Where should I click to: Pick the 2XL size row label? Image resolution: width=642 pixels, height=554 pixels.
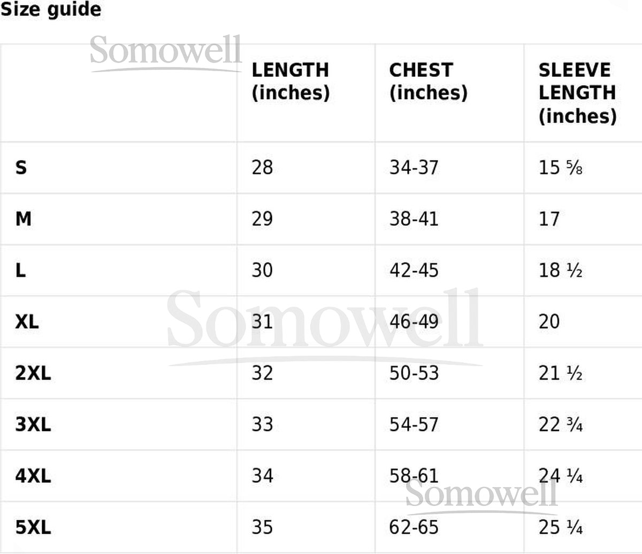(33, 373)
